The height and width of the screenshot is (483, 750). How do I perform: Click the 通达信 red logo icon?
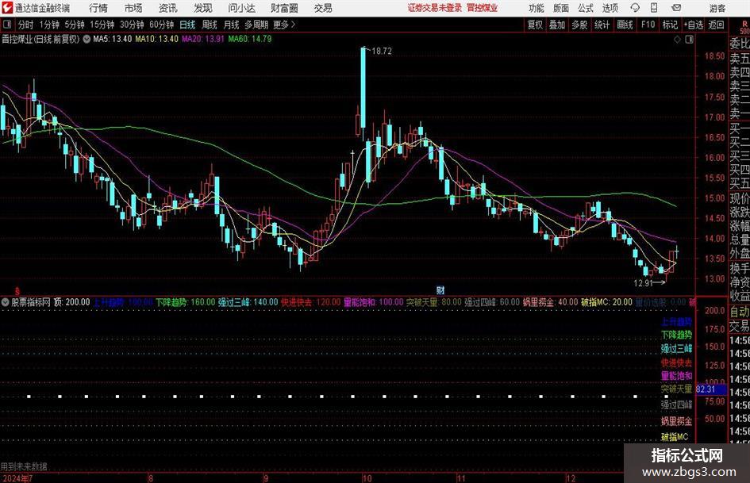7,8
